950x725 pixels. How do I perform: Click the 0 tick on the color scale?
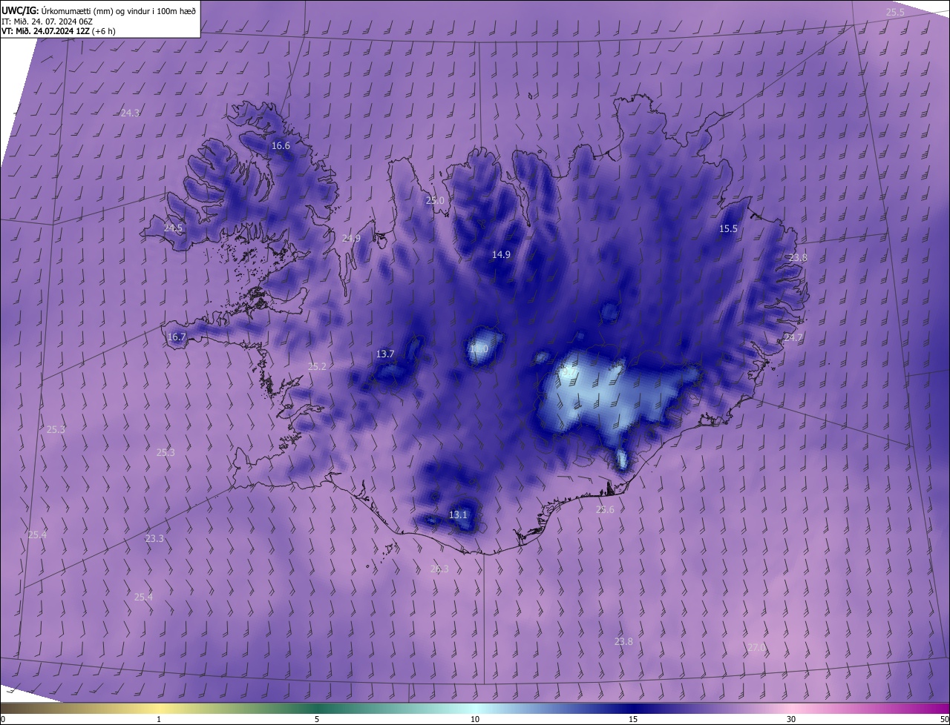click(3, 719)
